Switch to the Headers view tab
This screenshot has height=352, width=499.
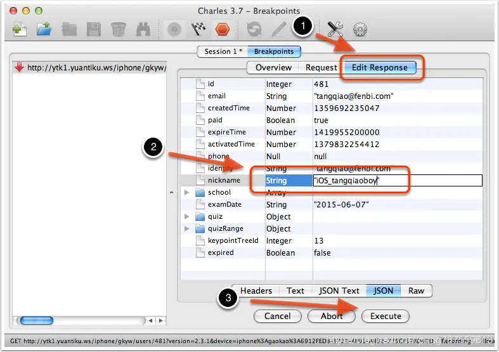point(256,290)
